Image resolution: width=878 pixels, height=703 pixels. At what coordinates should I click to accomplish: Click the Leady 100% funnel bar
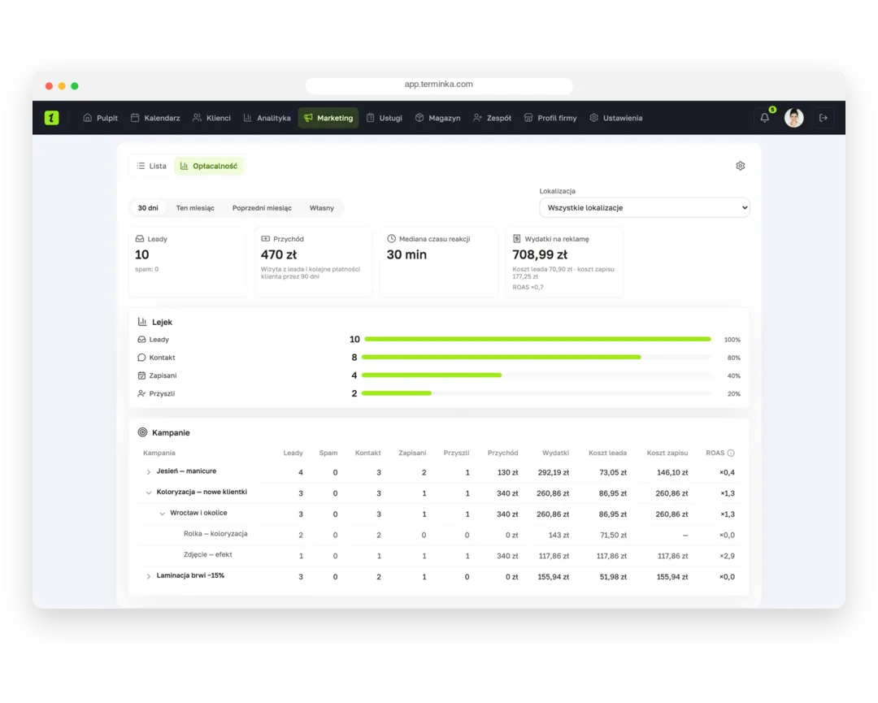point(537,339)
